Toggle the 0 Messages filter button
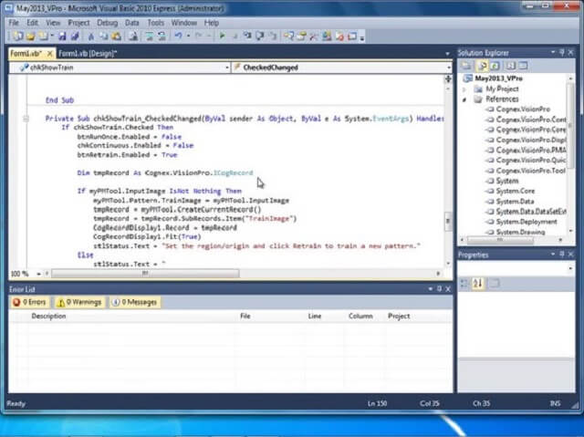This screenshot has height=437, width=584. [135, 302]
